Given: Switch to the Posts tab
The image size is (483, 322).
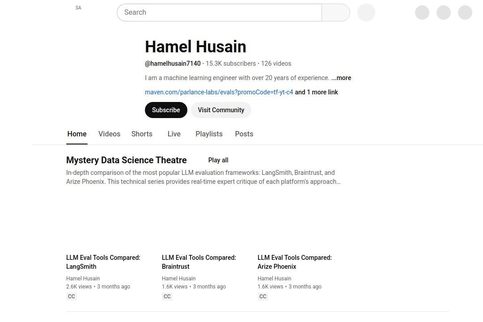Looking at the screenshot, I should click(244, 134).
